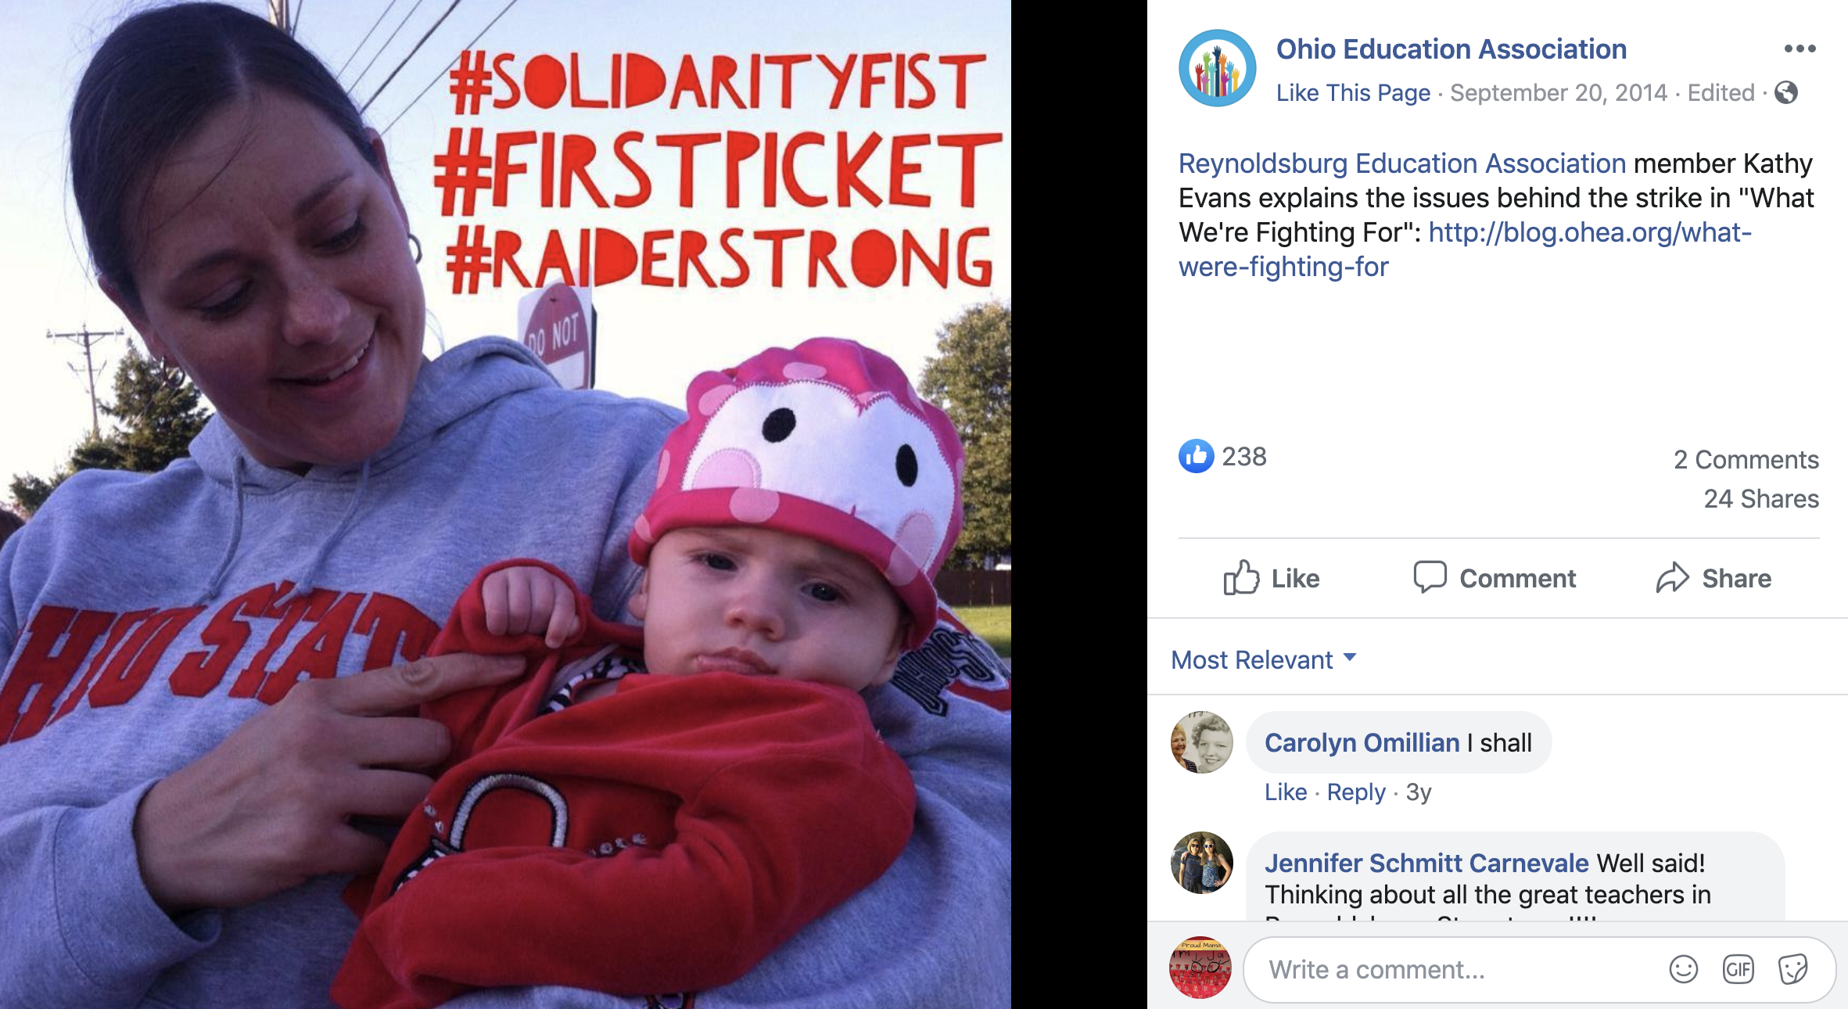Insert a GIF via the GIF icon
Image resolution: width=1848 pixels, height=1009 pixels.
point(1738,969)
